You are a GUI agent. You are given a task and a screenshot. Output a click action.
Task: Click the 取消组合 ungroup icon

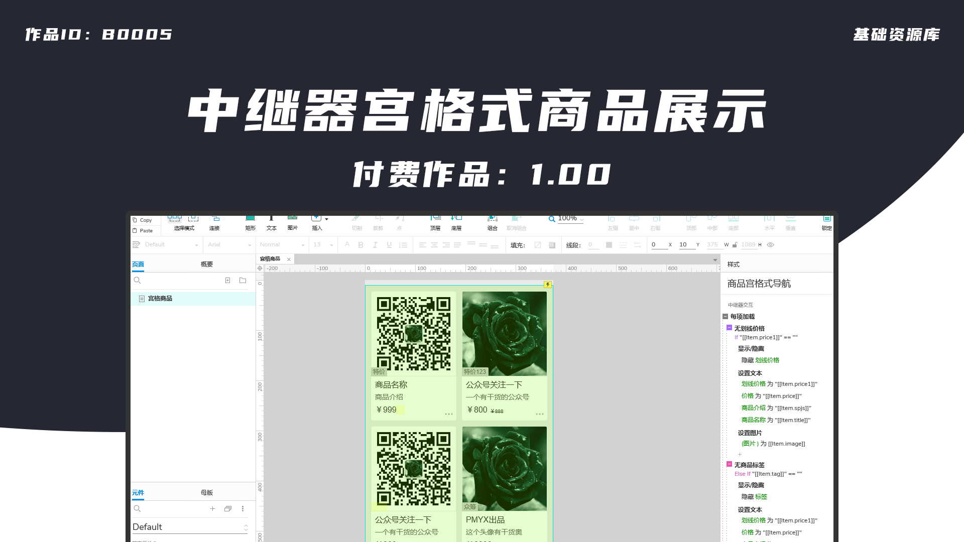click(516, 223)
